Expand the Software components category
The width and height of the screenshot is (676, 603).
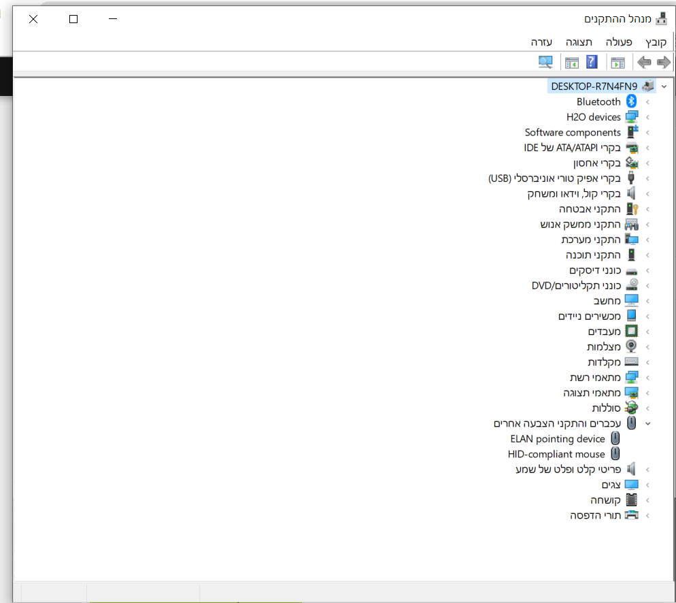(x=647, y=133)
